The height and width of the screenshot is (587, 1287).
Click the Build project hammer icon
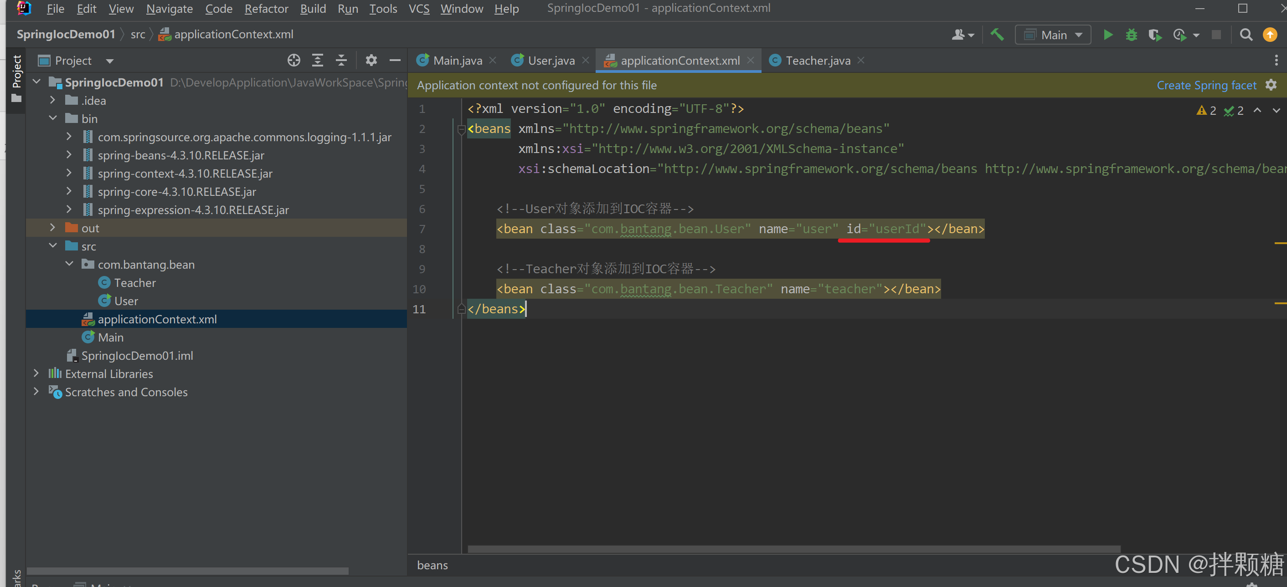[997, 35]
